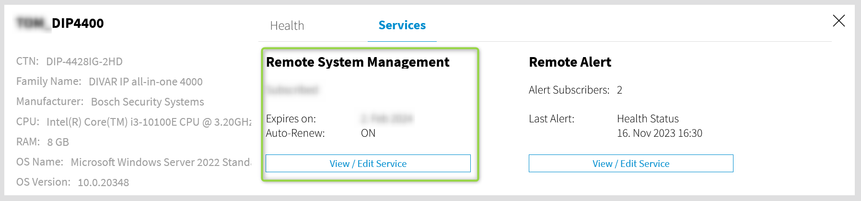Click the 8 GB RAM value
The height and width of the screenshot is (201, 861).
pos(58,142)
